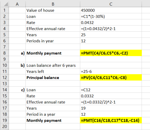Select formula =(1+0.0332/2)^2-1 cell

111,102
